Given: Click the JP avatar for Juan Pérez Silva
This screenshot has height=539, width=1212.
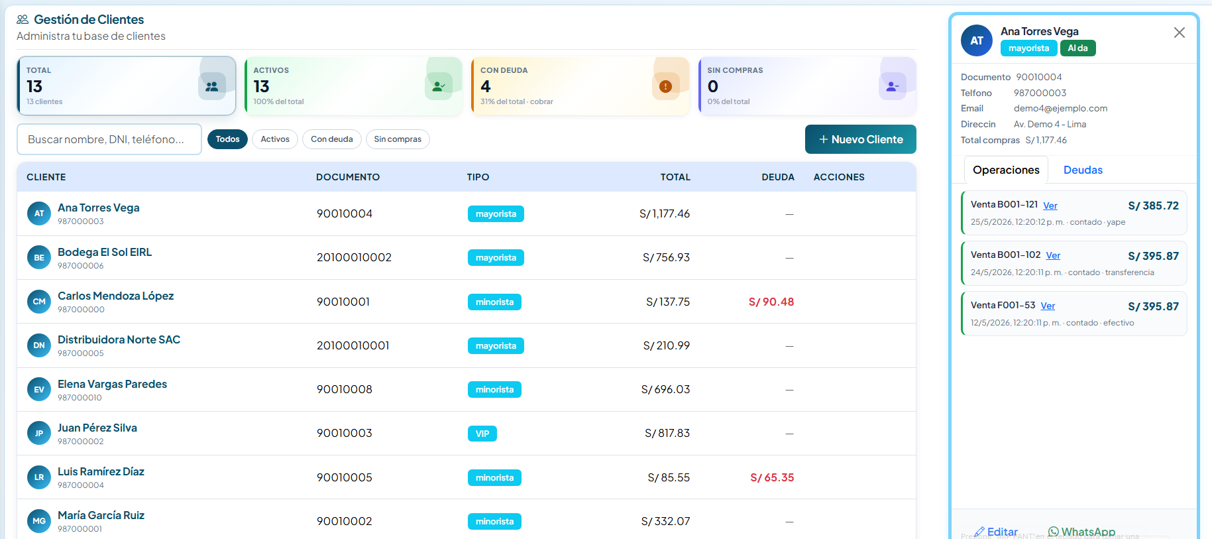Looking at the screenshot, I should (39, 433).
